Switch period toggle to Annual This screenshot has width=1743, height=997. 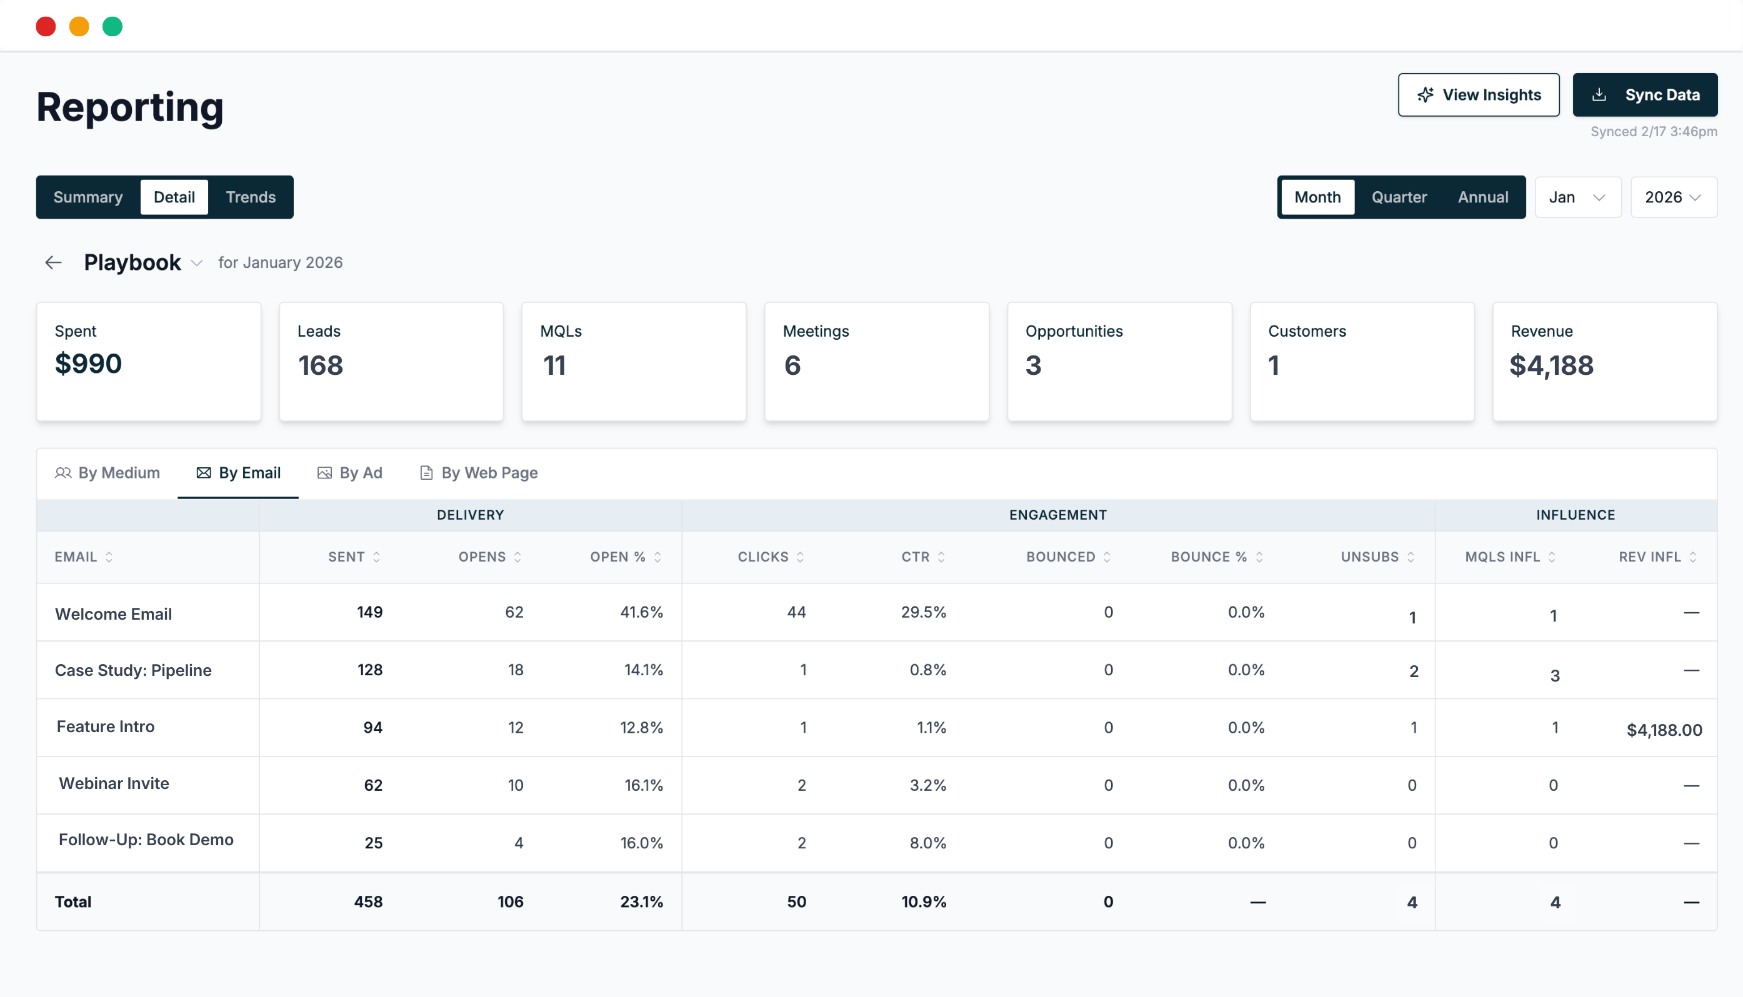(x=1483, y=197)
